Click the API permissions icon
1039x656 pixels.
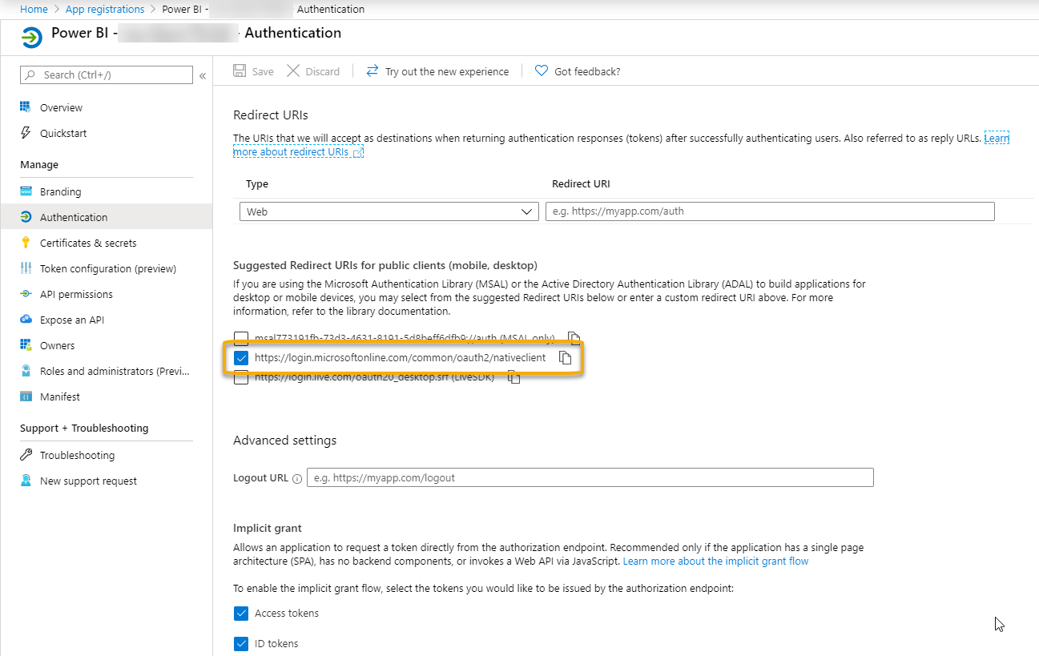[x=26, y=294]
